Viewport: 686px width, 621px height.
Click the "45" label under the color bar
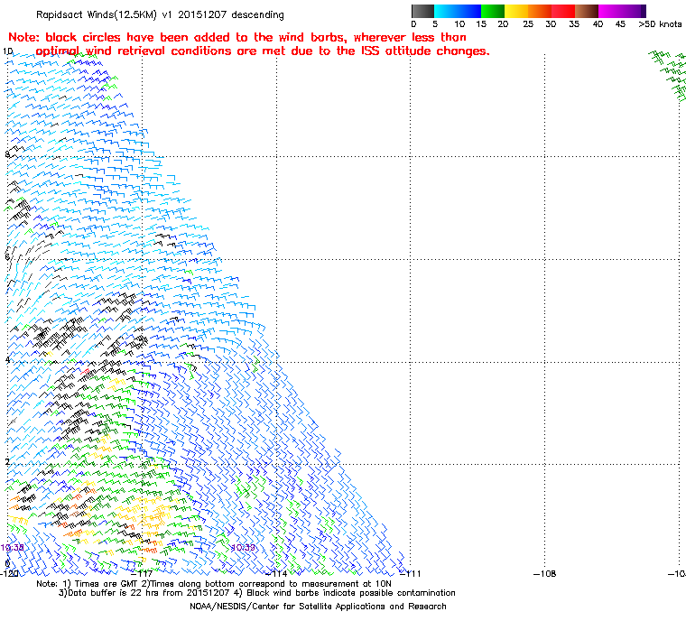point(620,24)
